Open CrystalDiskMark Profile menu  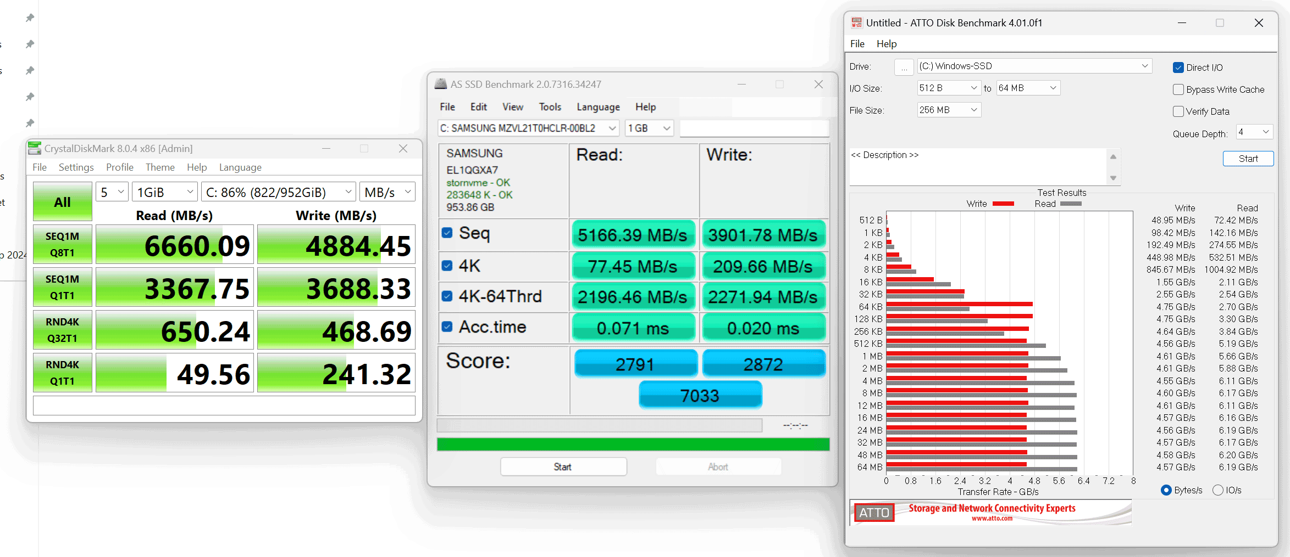coord(120,167)
